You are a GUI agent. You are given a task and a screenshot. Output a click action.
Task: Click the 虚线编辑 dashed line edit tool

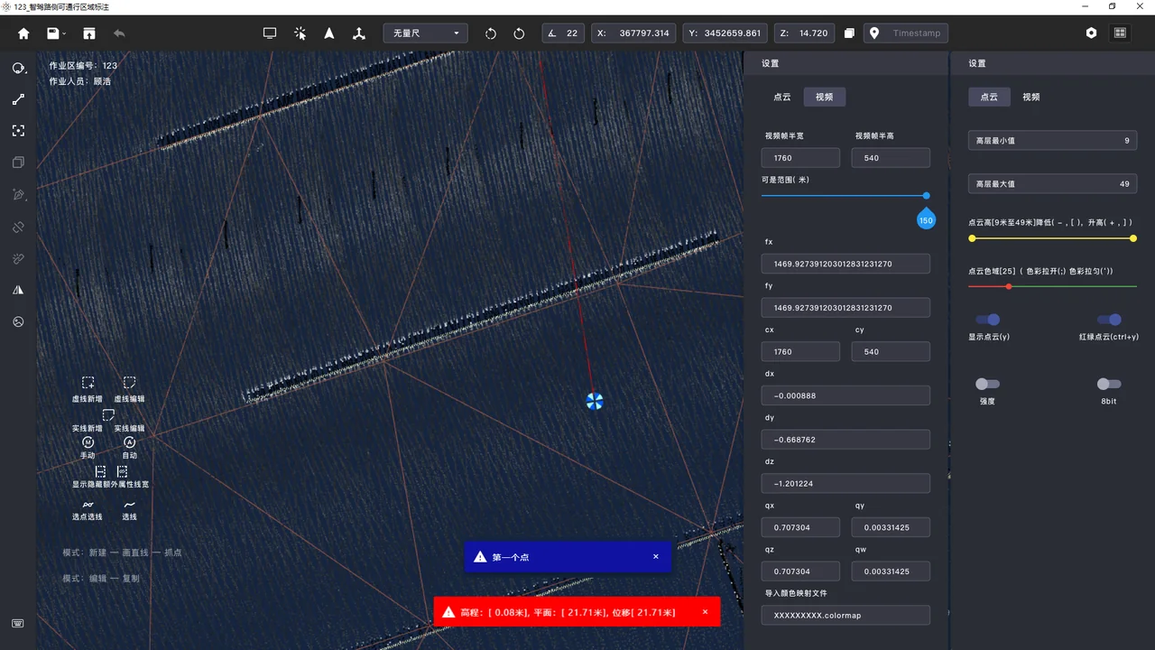coord(129,389)
